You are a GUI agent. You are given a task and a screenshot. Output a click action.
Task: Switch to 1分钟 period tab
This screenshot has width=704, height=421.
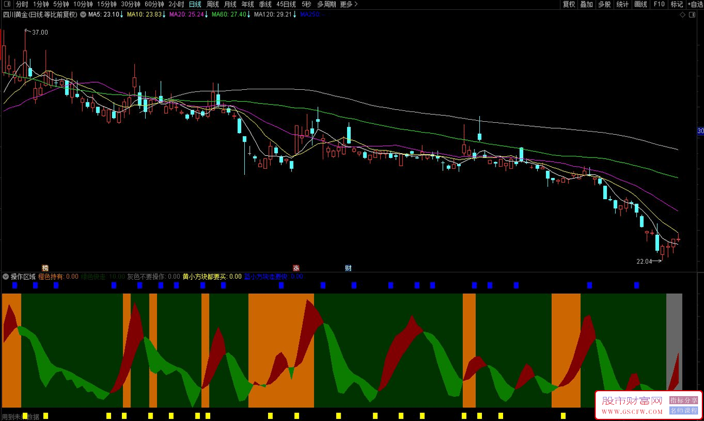41,4
